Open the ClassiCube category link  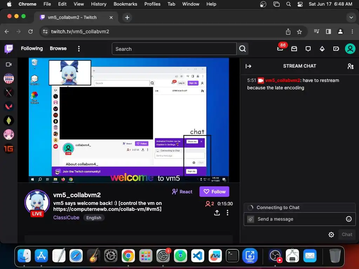click(66, 218)
